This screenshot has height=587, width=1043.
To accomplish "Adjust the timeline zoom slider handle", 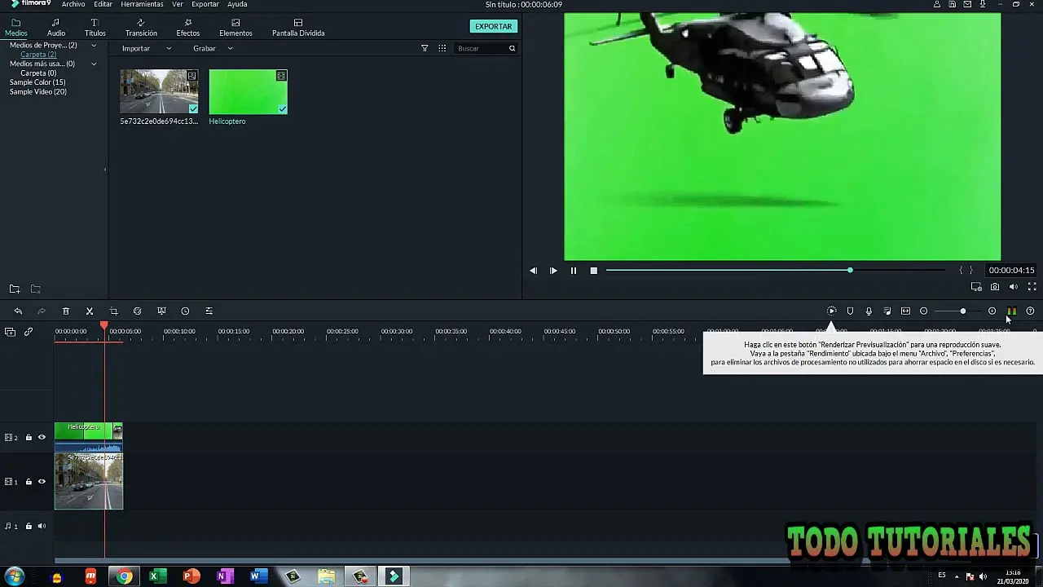I will click(x=962, y=311).
